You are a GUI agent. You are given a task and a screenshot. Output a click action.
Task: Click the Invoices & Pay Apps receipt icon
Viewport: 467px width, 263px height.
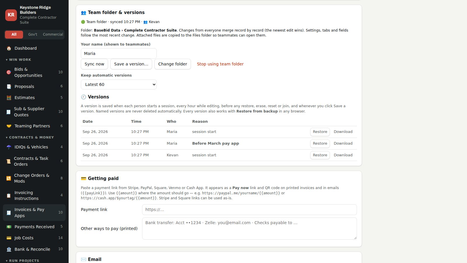9,212
